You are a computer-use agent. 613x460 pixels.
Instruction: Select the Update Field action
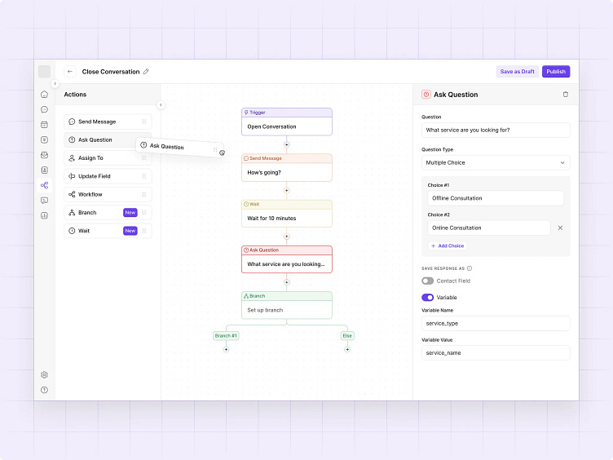point(108,176)
